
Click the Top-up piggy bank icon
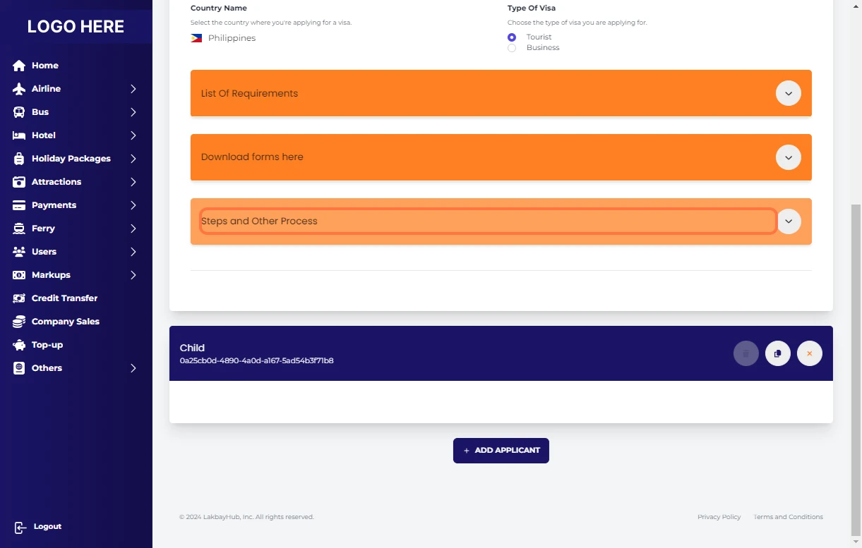[x=19, y=345]
